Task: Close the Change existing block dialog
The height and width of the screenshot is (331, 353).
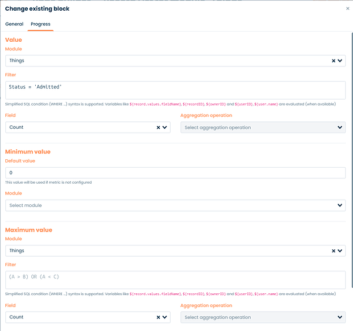Action: tap(348, 9)
